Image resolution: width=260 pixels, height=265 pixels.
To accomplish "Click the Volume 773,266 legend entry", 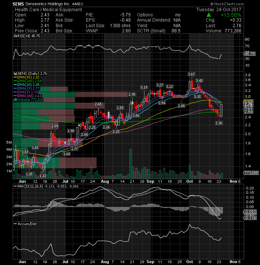I will (30, 100).
